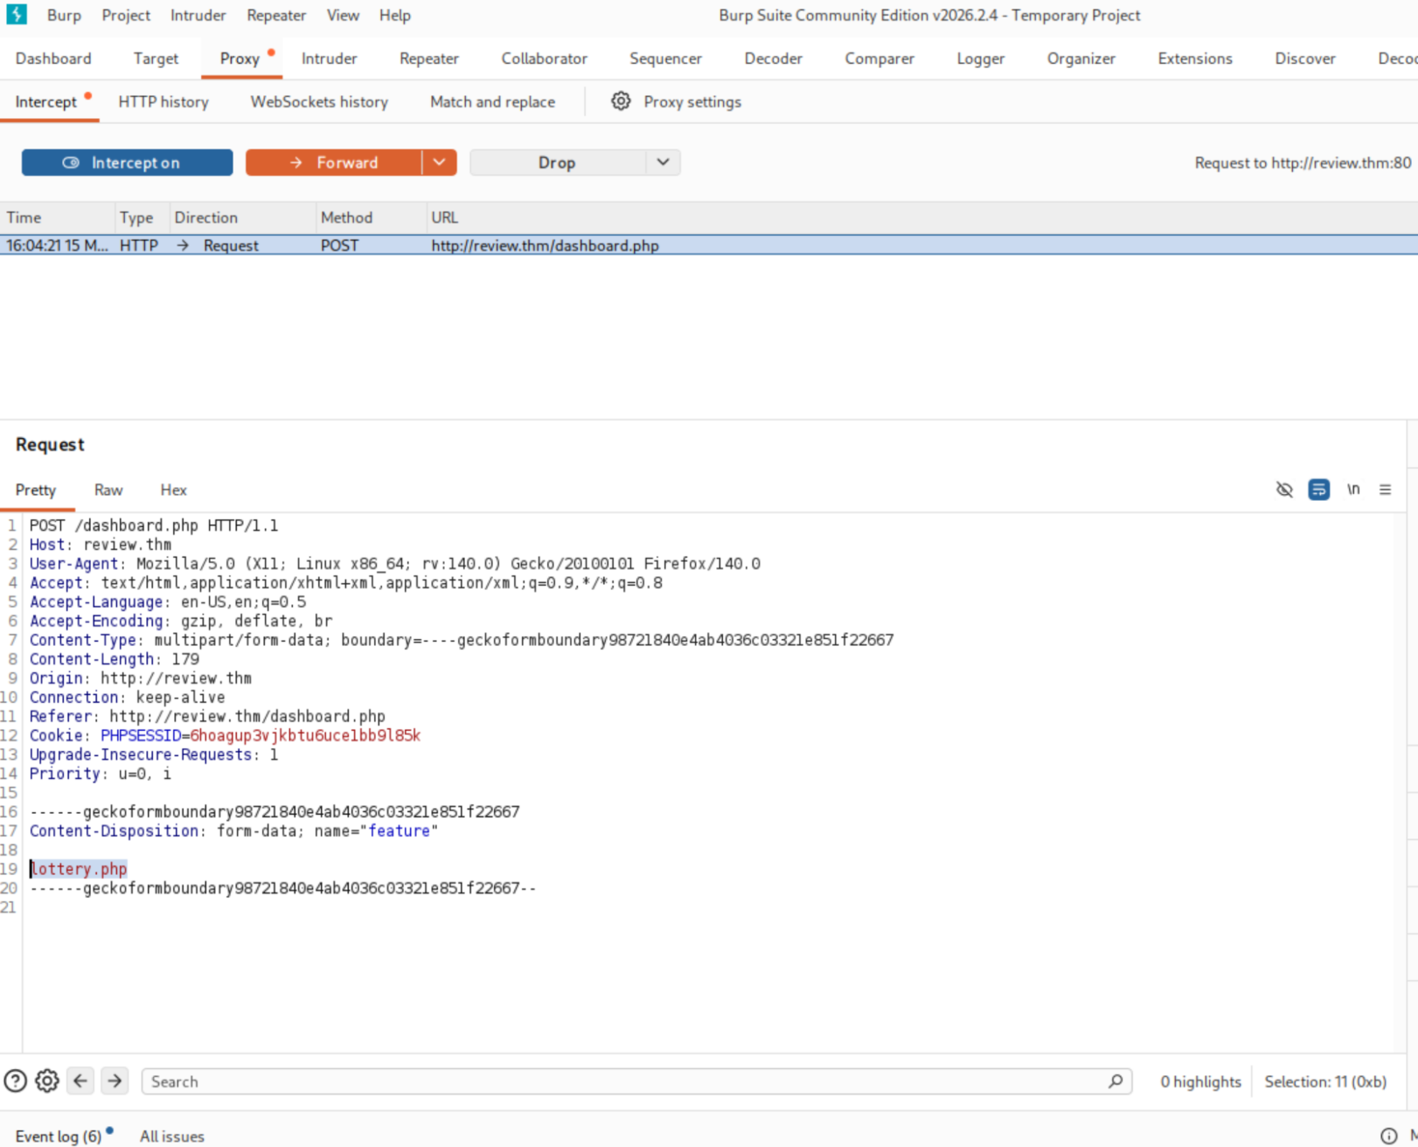Go to previous search match arrow
The image size is (1418, 1147).
[80, 1081]
